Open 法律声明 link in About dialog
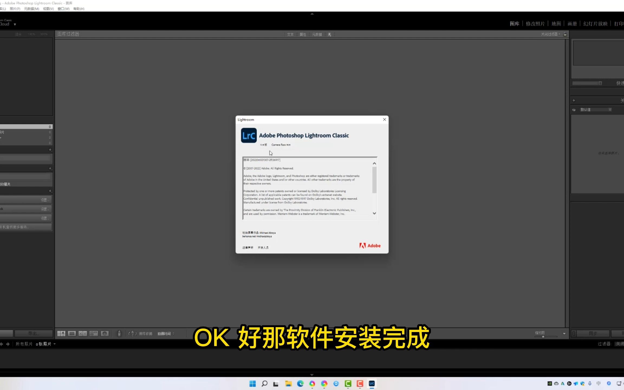Image resolution: width=624 pixels, height=390 pixels. [x=248, y=248]
